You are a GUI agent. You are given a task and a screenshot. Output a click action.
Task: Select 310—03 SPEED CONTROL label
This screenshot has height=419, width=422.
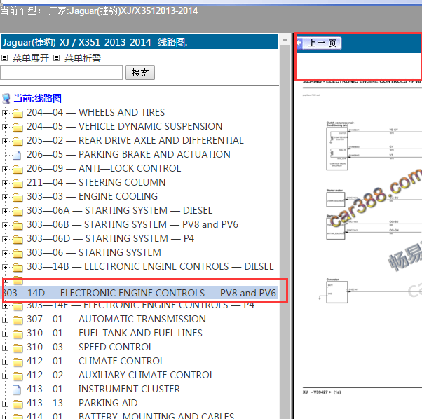coord(90,348)
